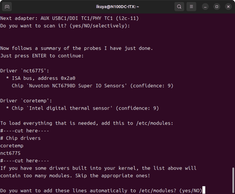Viewport: 235px width, 194px height.
Task: Click the scrollbar track above the thumb
Action: click(233, 88)
